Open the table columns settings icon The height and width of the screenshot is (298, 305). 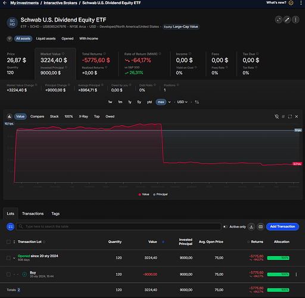click(x=260, y=226)
